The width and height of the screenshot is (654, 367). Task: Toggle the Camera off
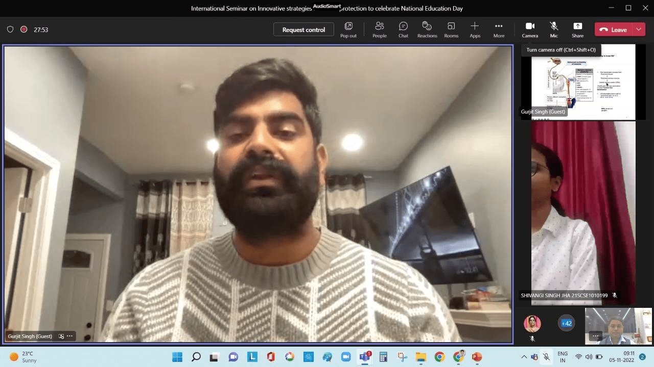point(530,30)
